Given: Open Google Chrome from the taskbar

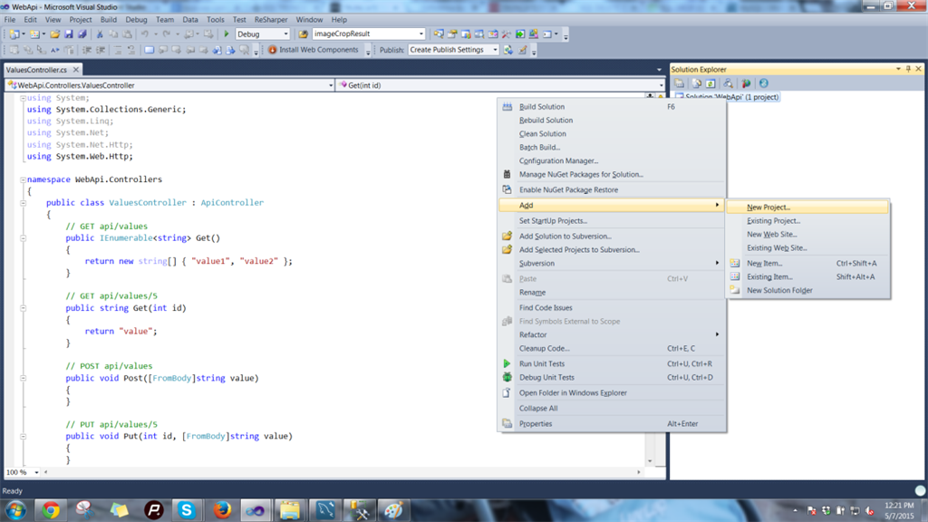Looking at the screenshot, I should (x=51, y=509).
